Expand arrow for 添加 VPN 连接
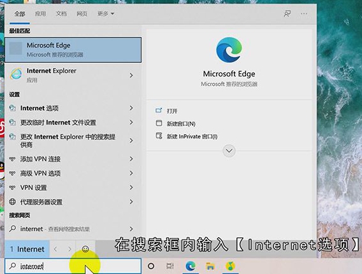The height and width of the screenshot is (274, 362). pos(131,159)
